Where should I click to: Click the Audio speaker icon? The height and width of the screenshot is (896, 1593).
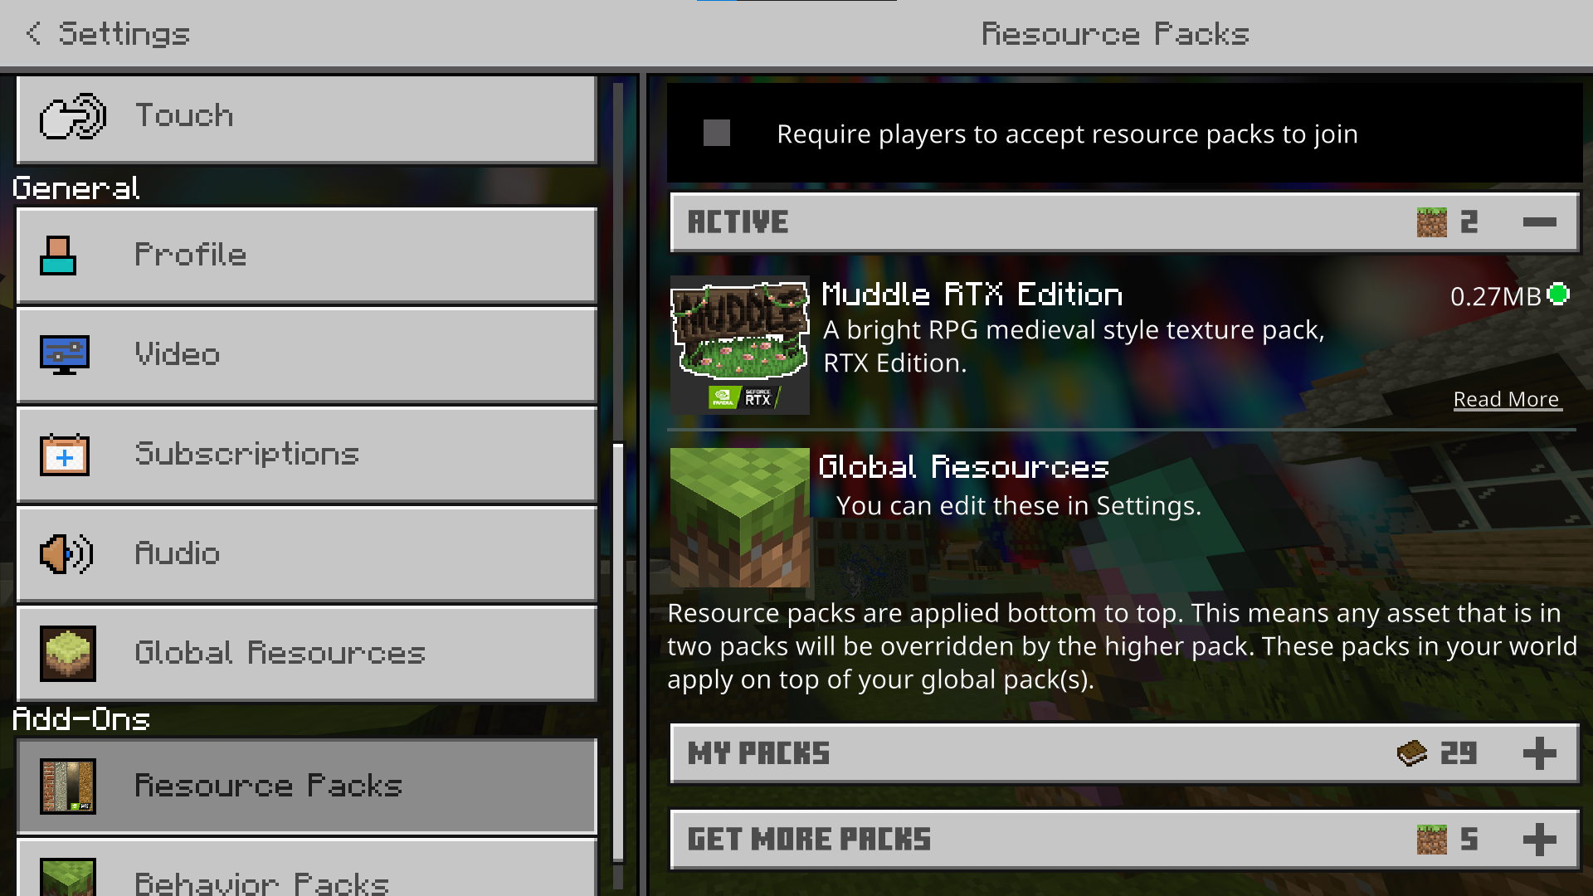[66, 554]
